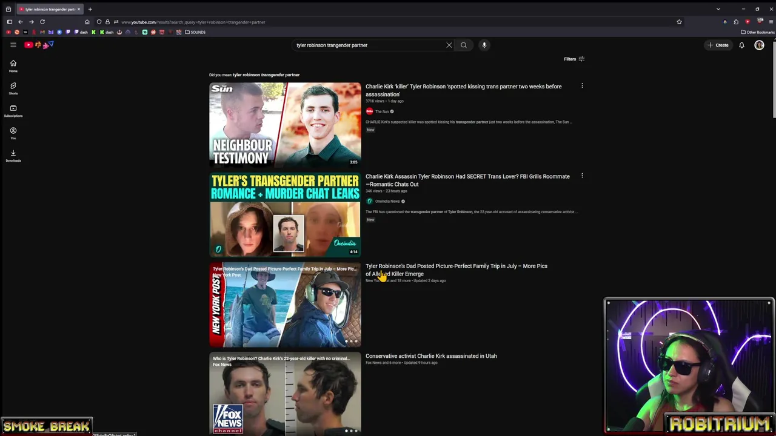The height and width of the screenshot is (436, 776).
Task: View site security padlock info
Action: tap(107, 22)
